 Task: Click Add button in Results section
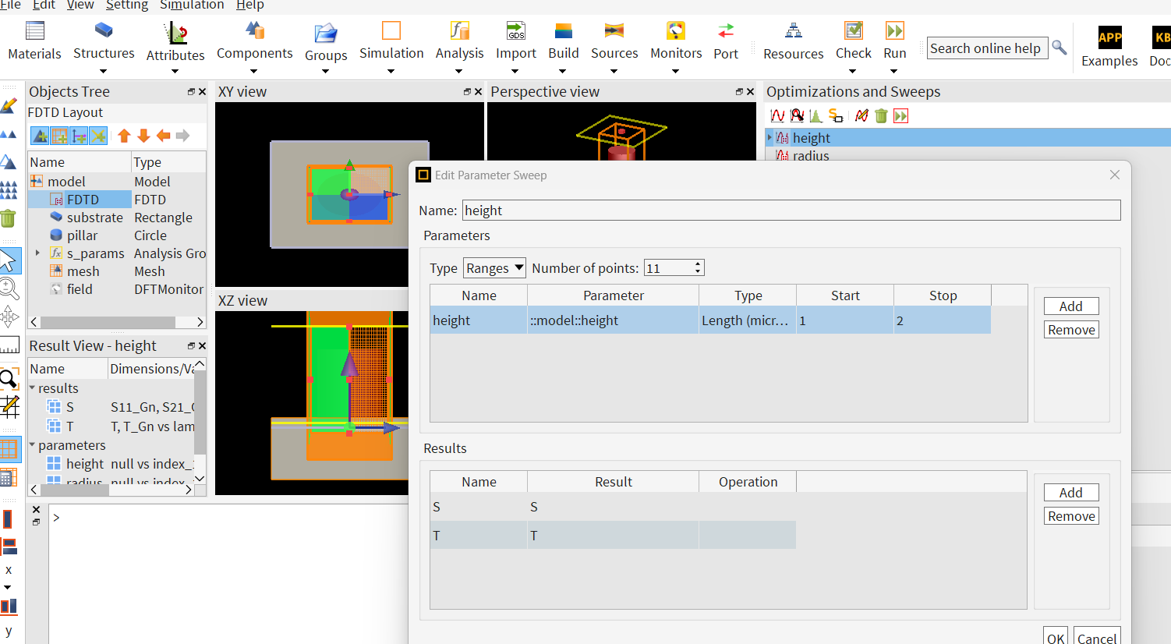click(1071, 493)
